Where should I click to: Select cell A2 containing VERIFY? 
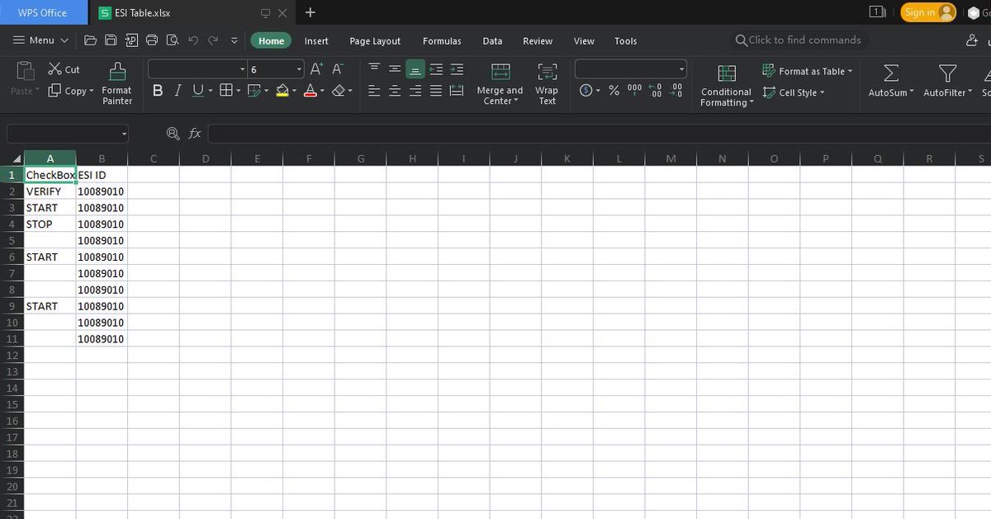click(x=50, y=191)
